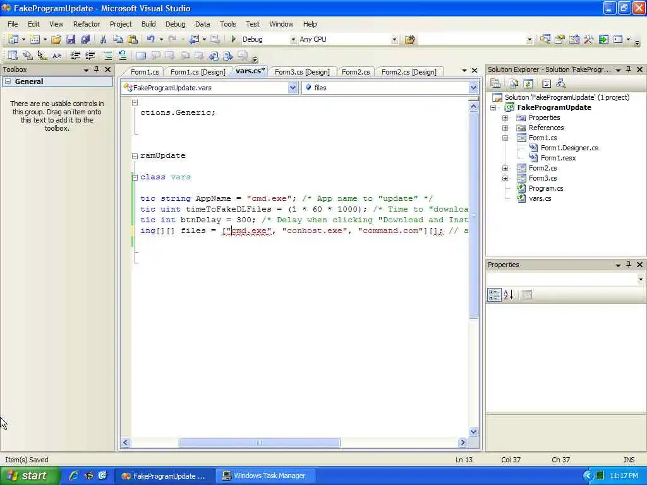The image size is (647, 485).
Task: Click the Copy icon in toolbar
Action: tap(118, 39)
